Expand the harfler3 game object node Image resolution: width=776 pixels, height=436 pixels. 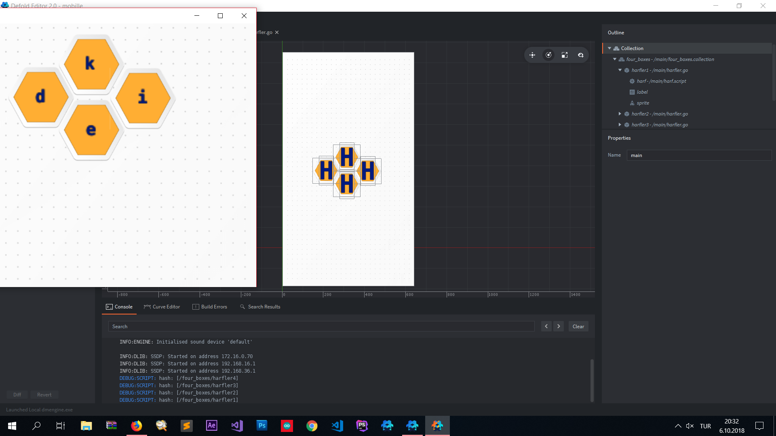click(x=620, y=125)
